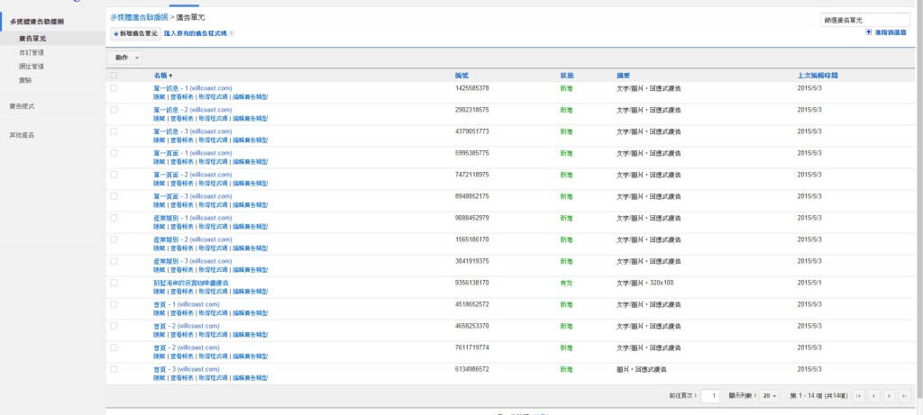Open 廣告樣式 in the left sidebar
Image resolution: width=923 pixels, height=415 pixels.
coord(22,106)
